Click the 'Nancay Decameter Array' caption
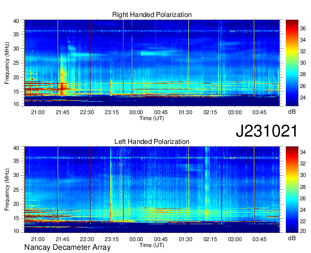 pos(67,247)
